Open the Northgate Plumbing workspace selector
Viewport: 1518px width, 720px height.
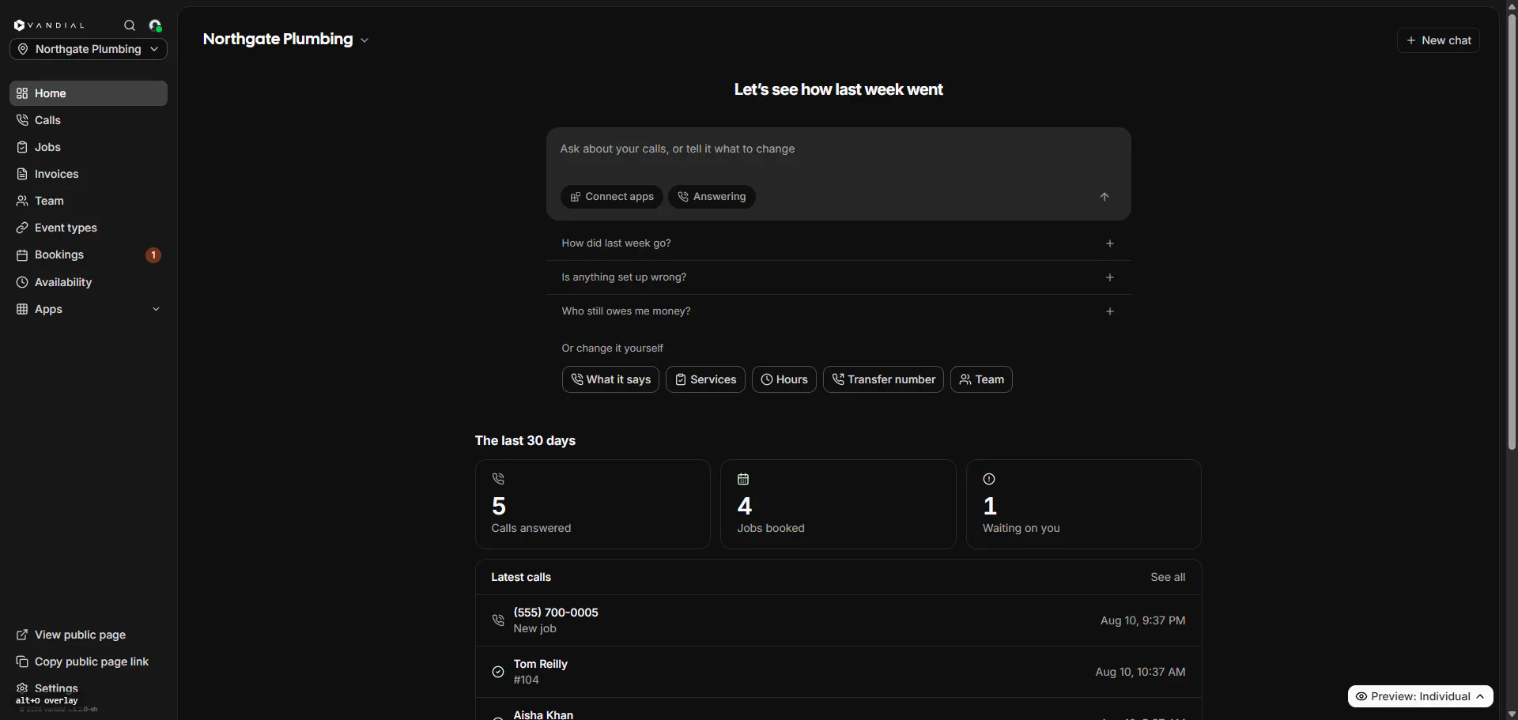89,49
